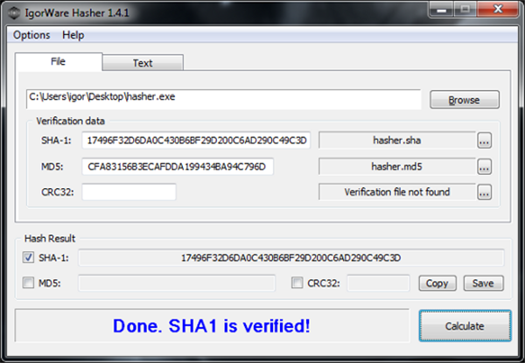Click the Calculate button

click(464, 326)
